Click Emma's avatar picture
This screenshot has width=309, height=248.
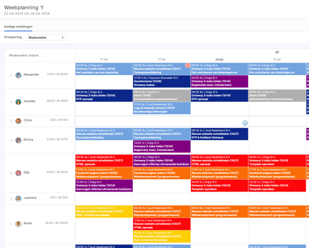pos(18,140)
